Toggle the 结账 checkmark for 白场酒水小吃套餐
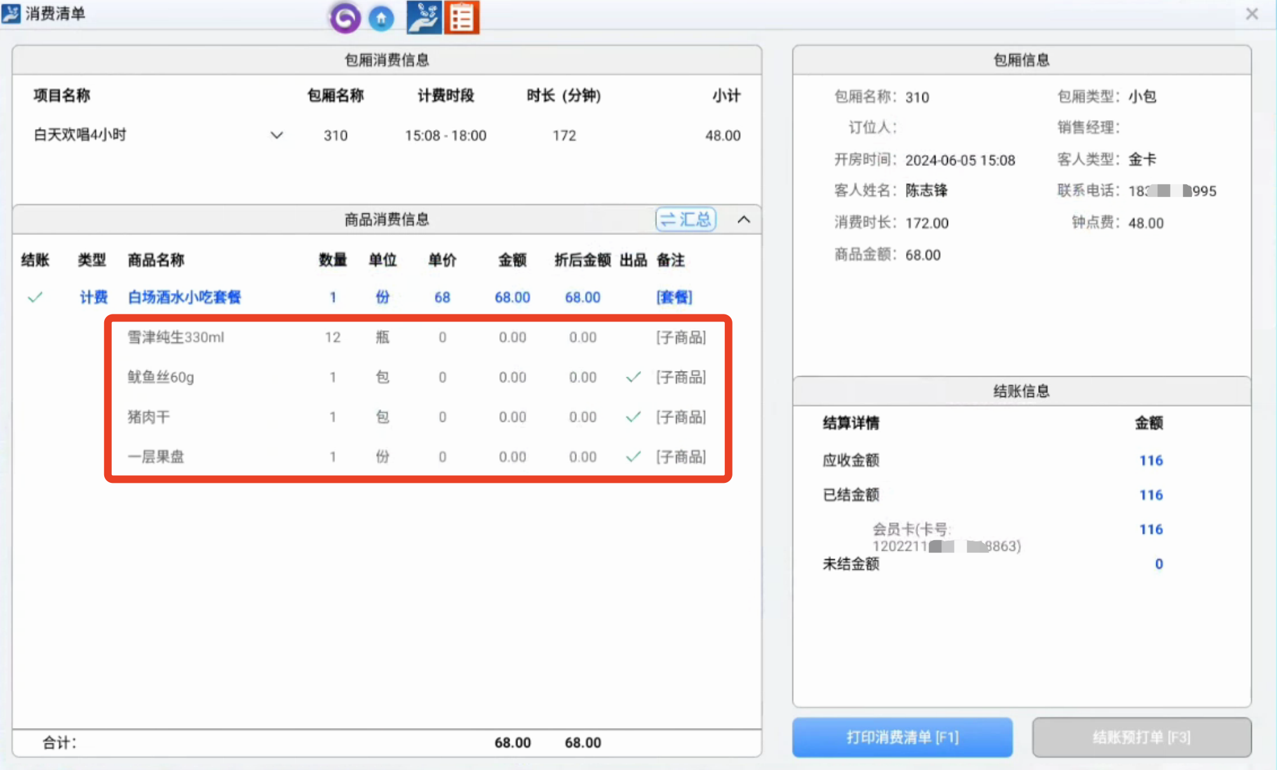 [35, 297]
